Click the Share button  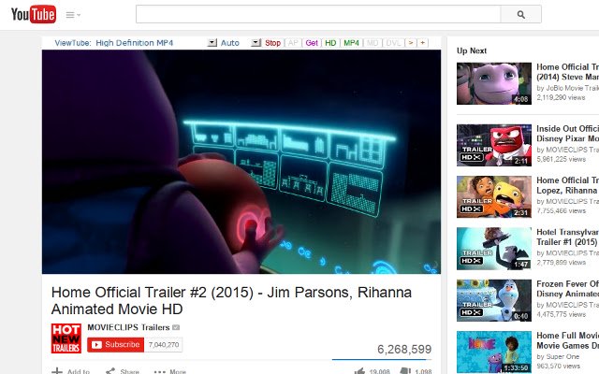[x=123, y=371]
